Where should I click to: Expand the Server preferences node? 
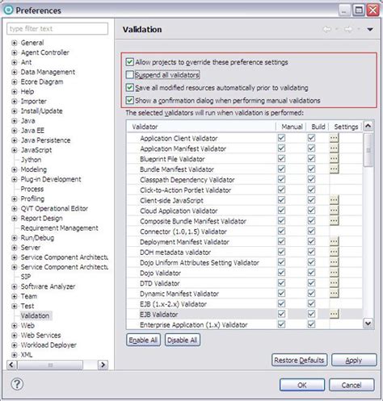point(15,248)
